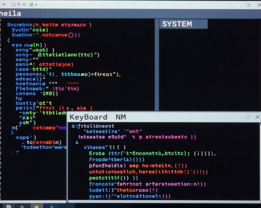Click the last line starting with 'syan' in KeyBoard window

[x=130, y=196]
